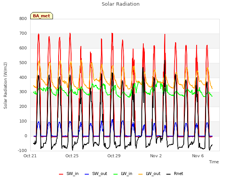Click the red SW_in legend swatch
242x181 pixels.
coord(61,174)
